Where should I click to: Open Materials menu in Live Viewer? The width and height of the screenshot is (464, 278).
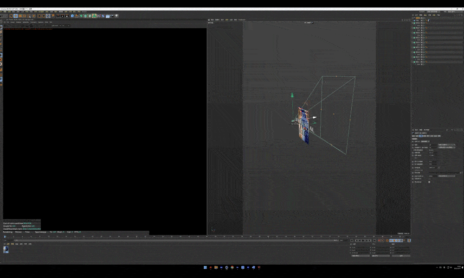(26, 22)
